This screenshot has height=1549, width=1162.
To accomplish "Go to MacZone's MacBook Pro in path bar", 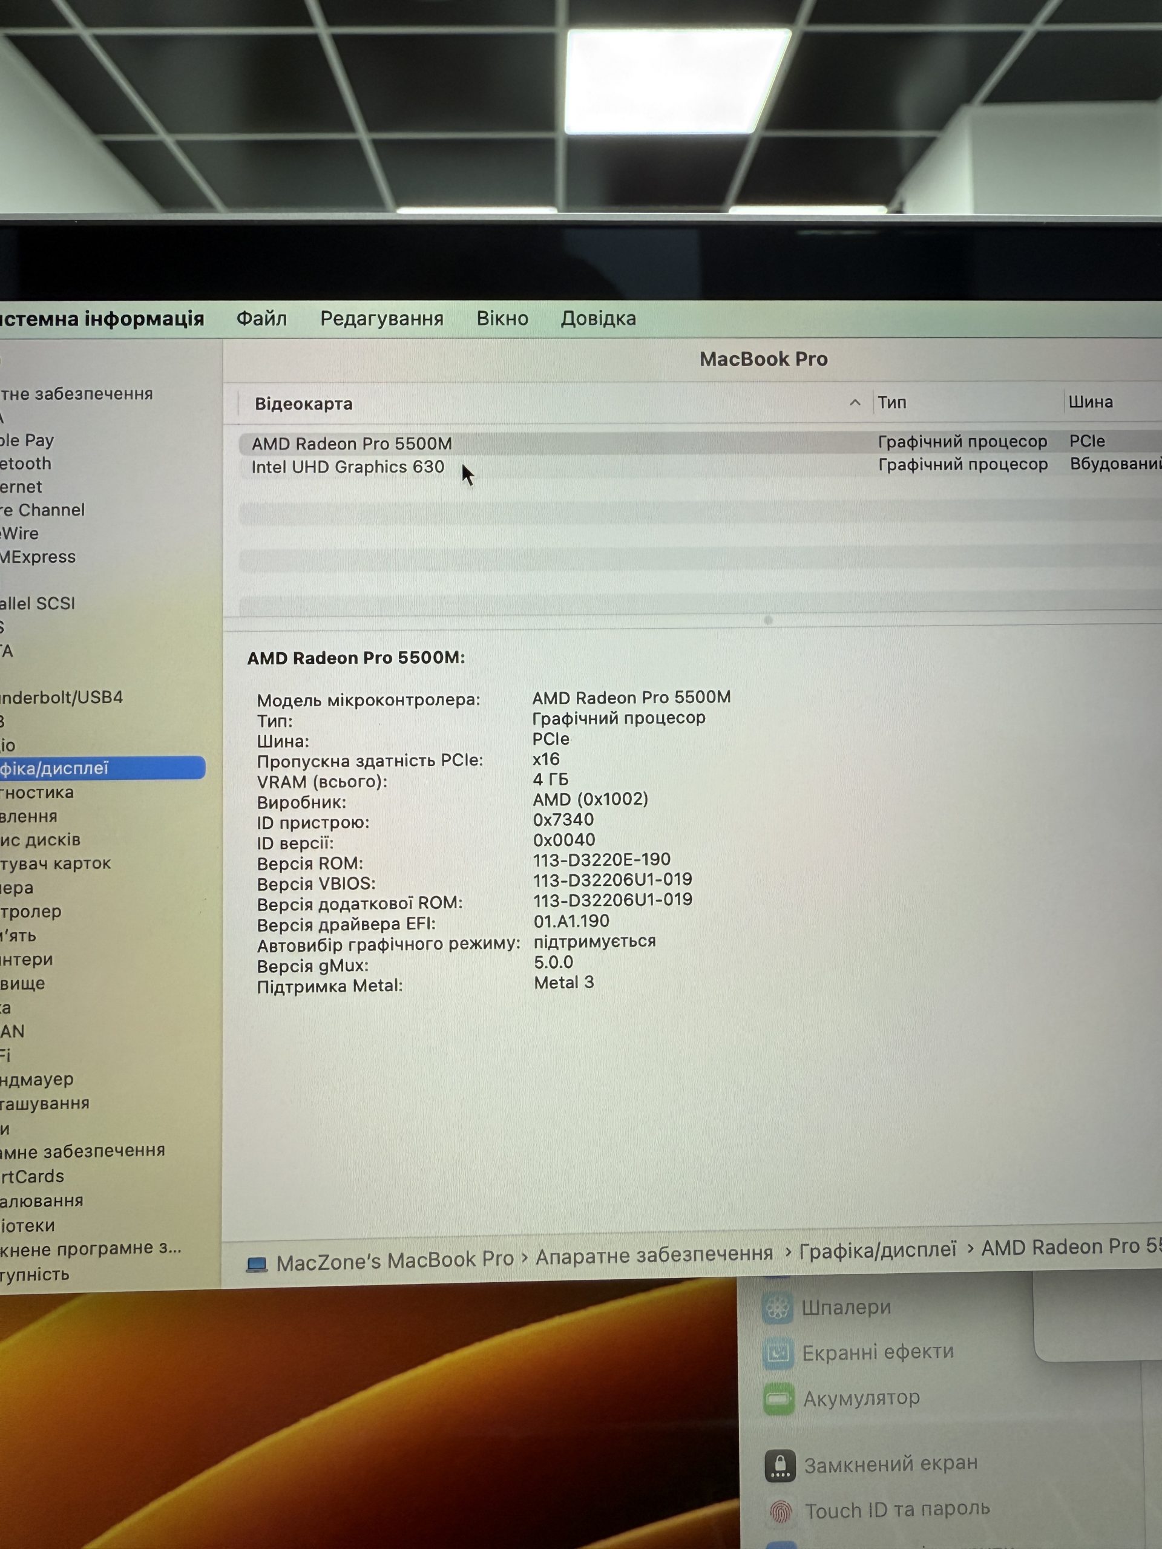I will point(395,1261).
